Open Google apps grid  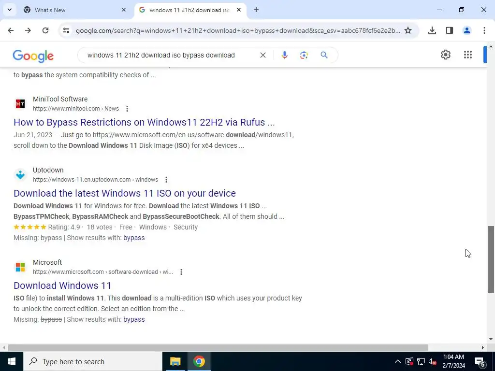point(468,55)
